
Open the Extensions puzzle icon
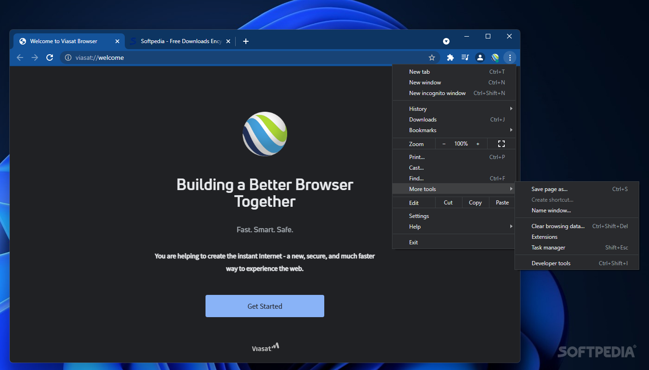(x=450, y=57)
